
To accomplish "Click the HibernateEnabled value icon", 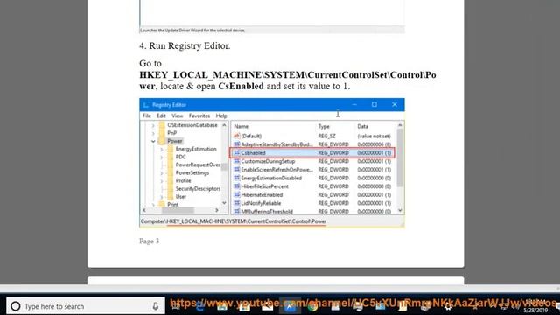I will click(x=237, y=194).
